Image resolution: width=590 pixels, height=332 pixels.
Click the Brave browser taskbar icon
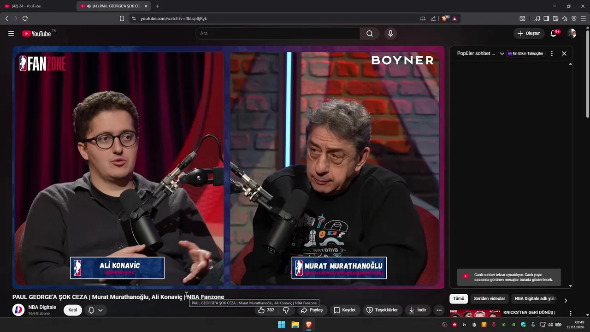(309, 325)
